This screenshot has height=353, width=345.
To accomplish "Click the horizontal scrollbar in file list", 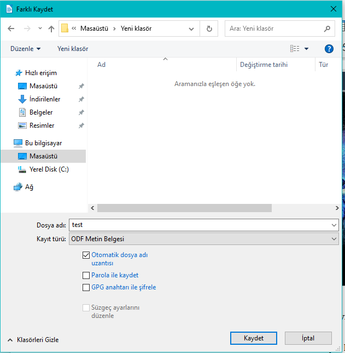I will [x=184, y=208].
